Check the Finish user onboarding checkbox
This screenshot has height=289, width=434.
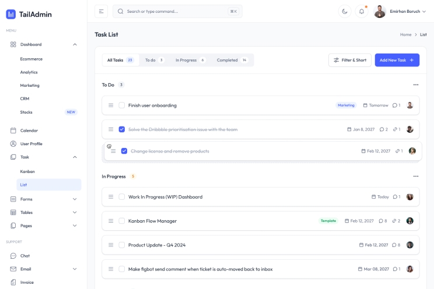pos(122,105)
